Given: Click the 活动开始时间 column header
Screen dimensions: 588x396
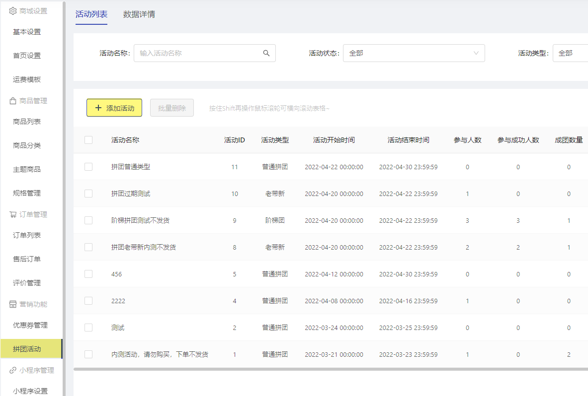Looking at the screenshot, I should [x=334, y=140].
